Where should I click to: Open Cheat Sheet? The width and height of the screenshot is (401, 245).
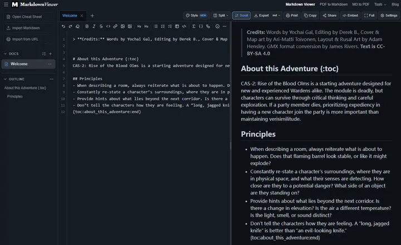28,17
